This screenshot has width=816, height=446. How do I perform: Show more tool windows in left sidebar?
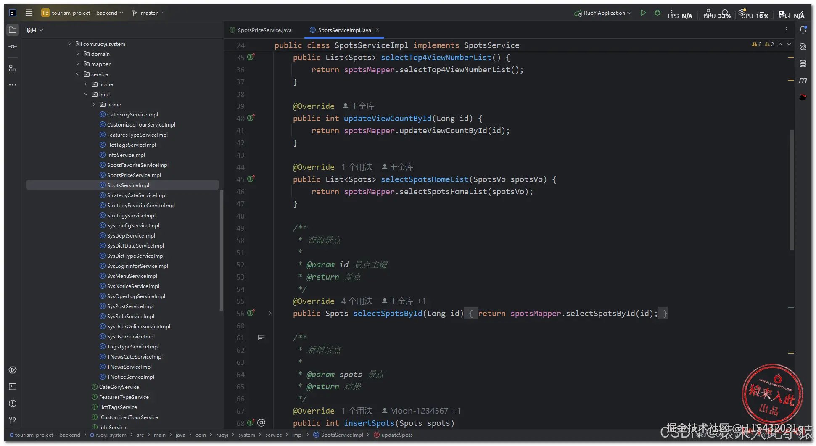[13, 85]
